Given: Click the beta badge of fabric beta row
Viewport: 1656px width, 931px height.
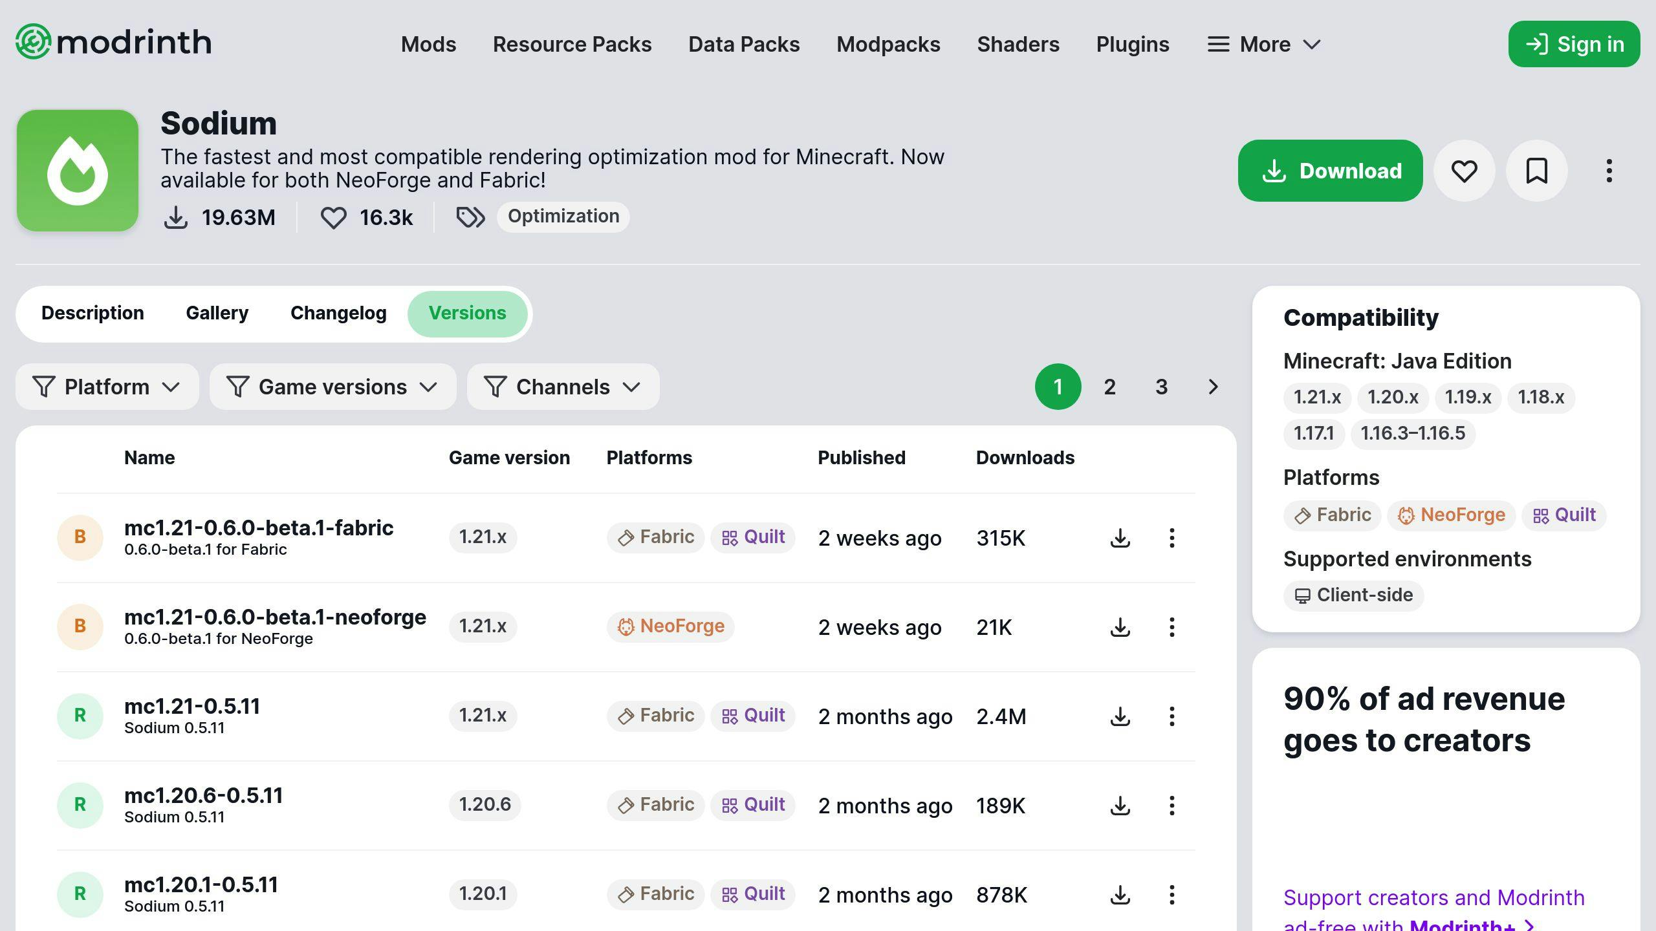Looking at the screenshot, I should click(80, 537).
